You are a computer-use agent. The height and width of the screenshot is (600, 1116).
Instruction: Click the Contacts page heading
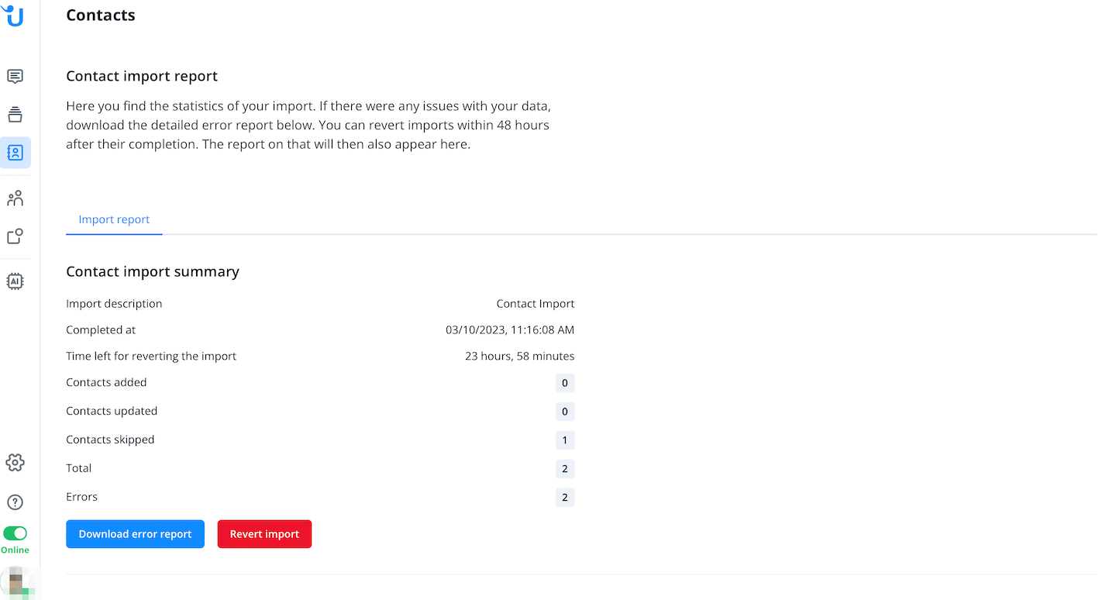click(101, 16)
